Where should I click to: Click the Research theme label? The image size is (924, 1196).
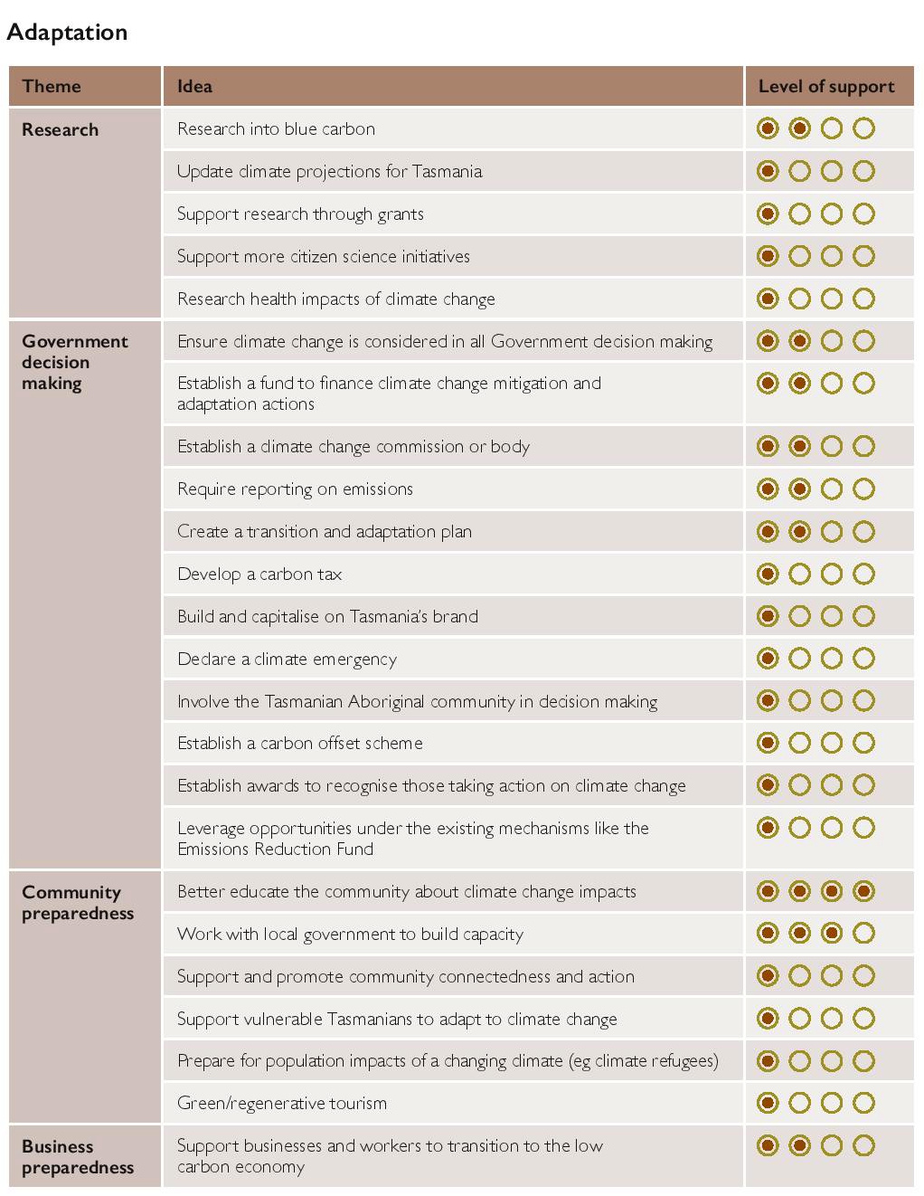coord(60,129)
